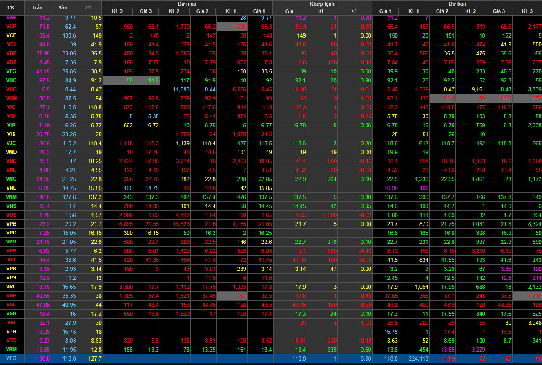The width and height of the screenshot is (542, 365).
Task: Click the Sàn column header
Action: (x=63, y=7)
